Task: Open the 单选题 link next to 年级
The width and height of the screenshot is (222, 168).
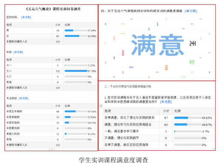Action: 18,52
